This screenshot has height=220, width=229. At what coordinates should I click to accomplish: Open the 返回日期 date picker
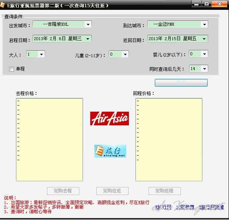[178, 39]
